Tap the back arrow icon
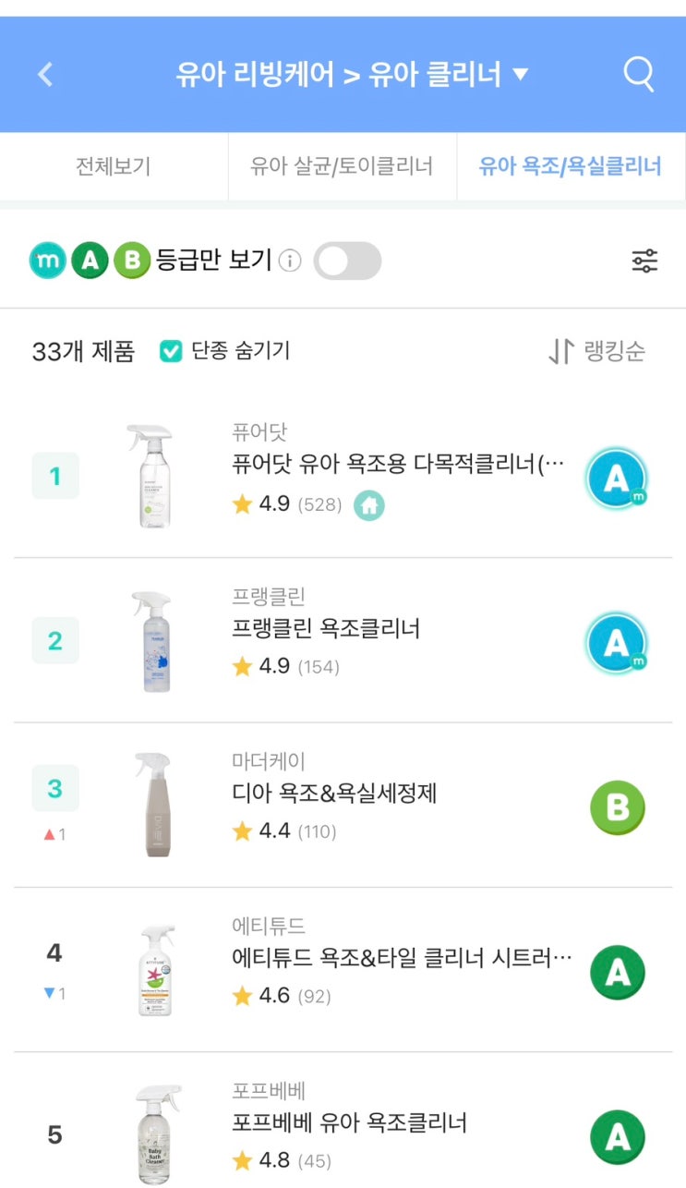The image size is (686, 1188). click(45, 74)
